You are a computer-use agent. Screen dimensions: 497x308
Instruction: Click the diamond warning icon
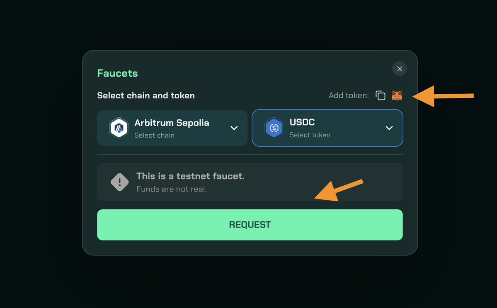[120, 182]
